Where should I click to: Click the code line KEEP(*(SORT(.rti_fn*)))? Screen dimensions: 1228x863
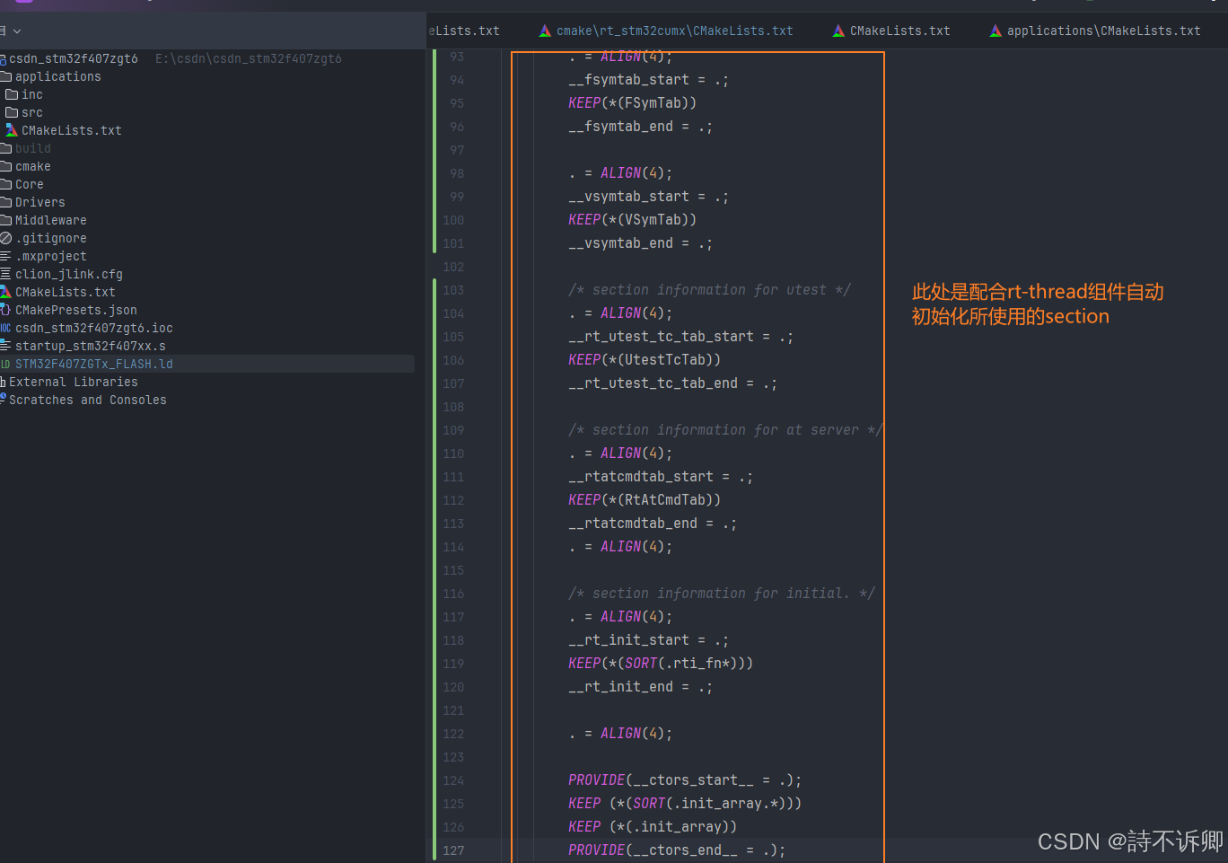pyautogui.click(x=661, y=664)
